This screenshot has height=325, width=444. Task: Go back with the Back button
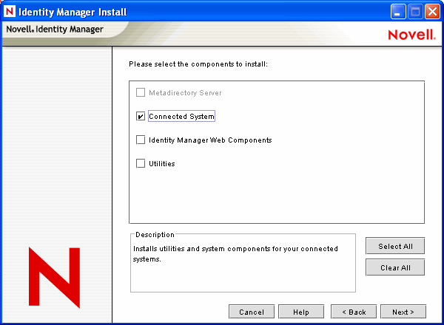pyautogui.click(x=354, y=312)
